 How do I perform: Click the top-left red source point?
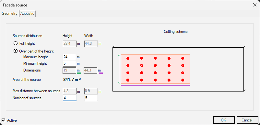click(128, 58)
